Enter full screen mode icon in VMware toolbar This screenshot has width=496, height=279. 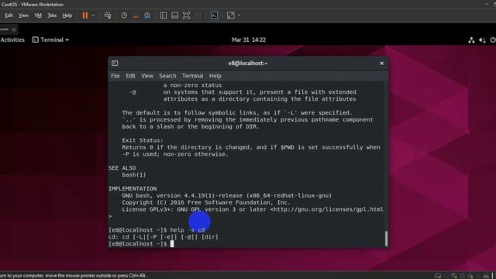pyautogui.click(x=186, y=15)
